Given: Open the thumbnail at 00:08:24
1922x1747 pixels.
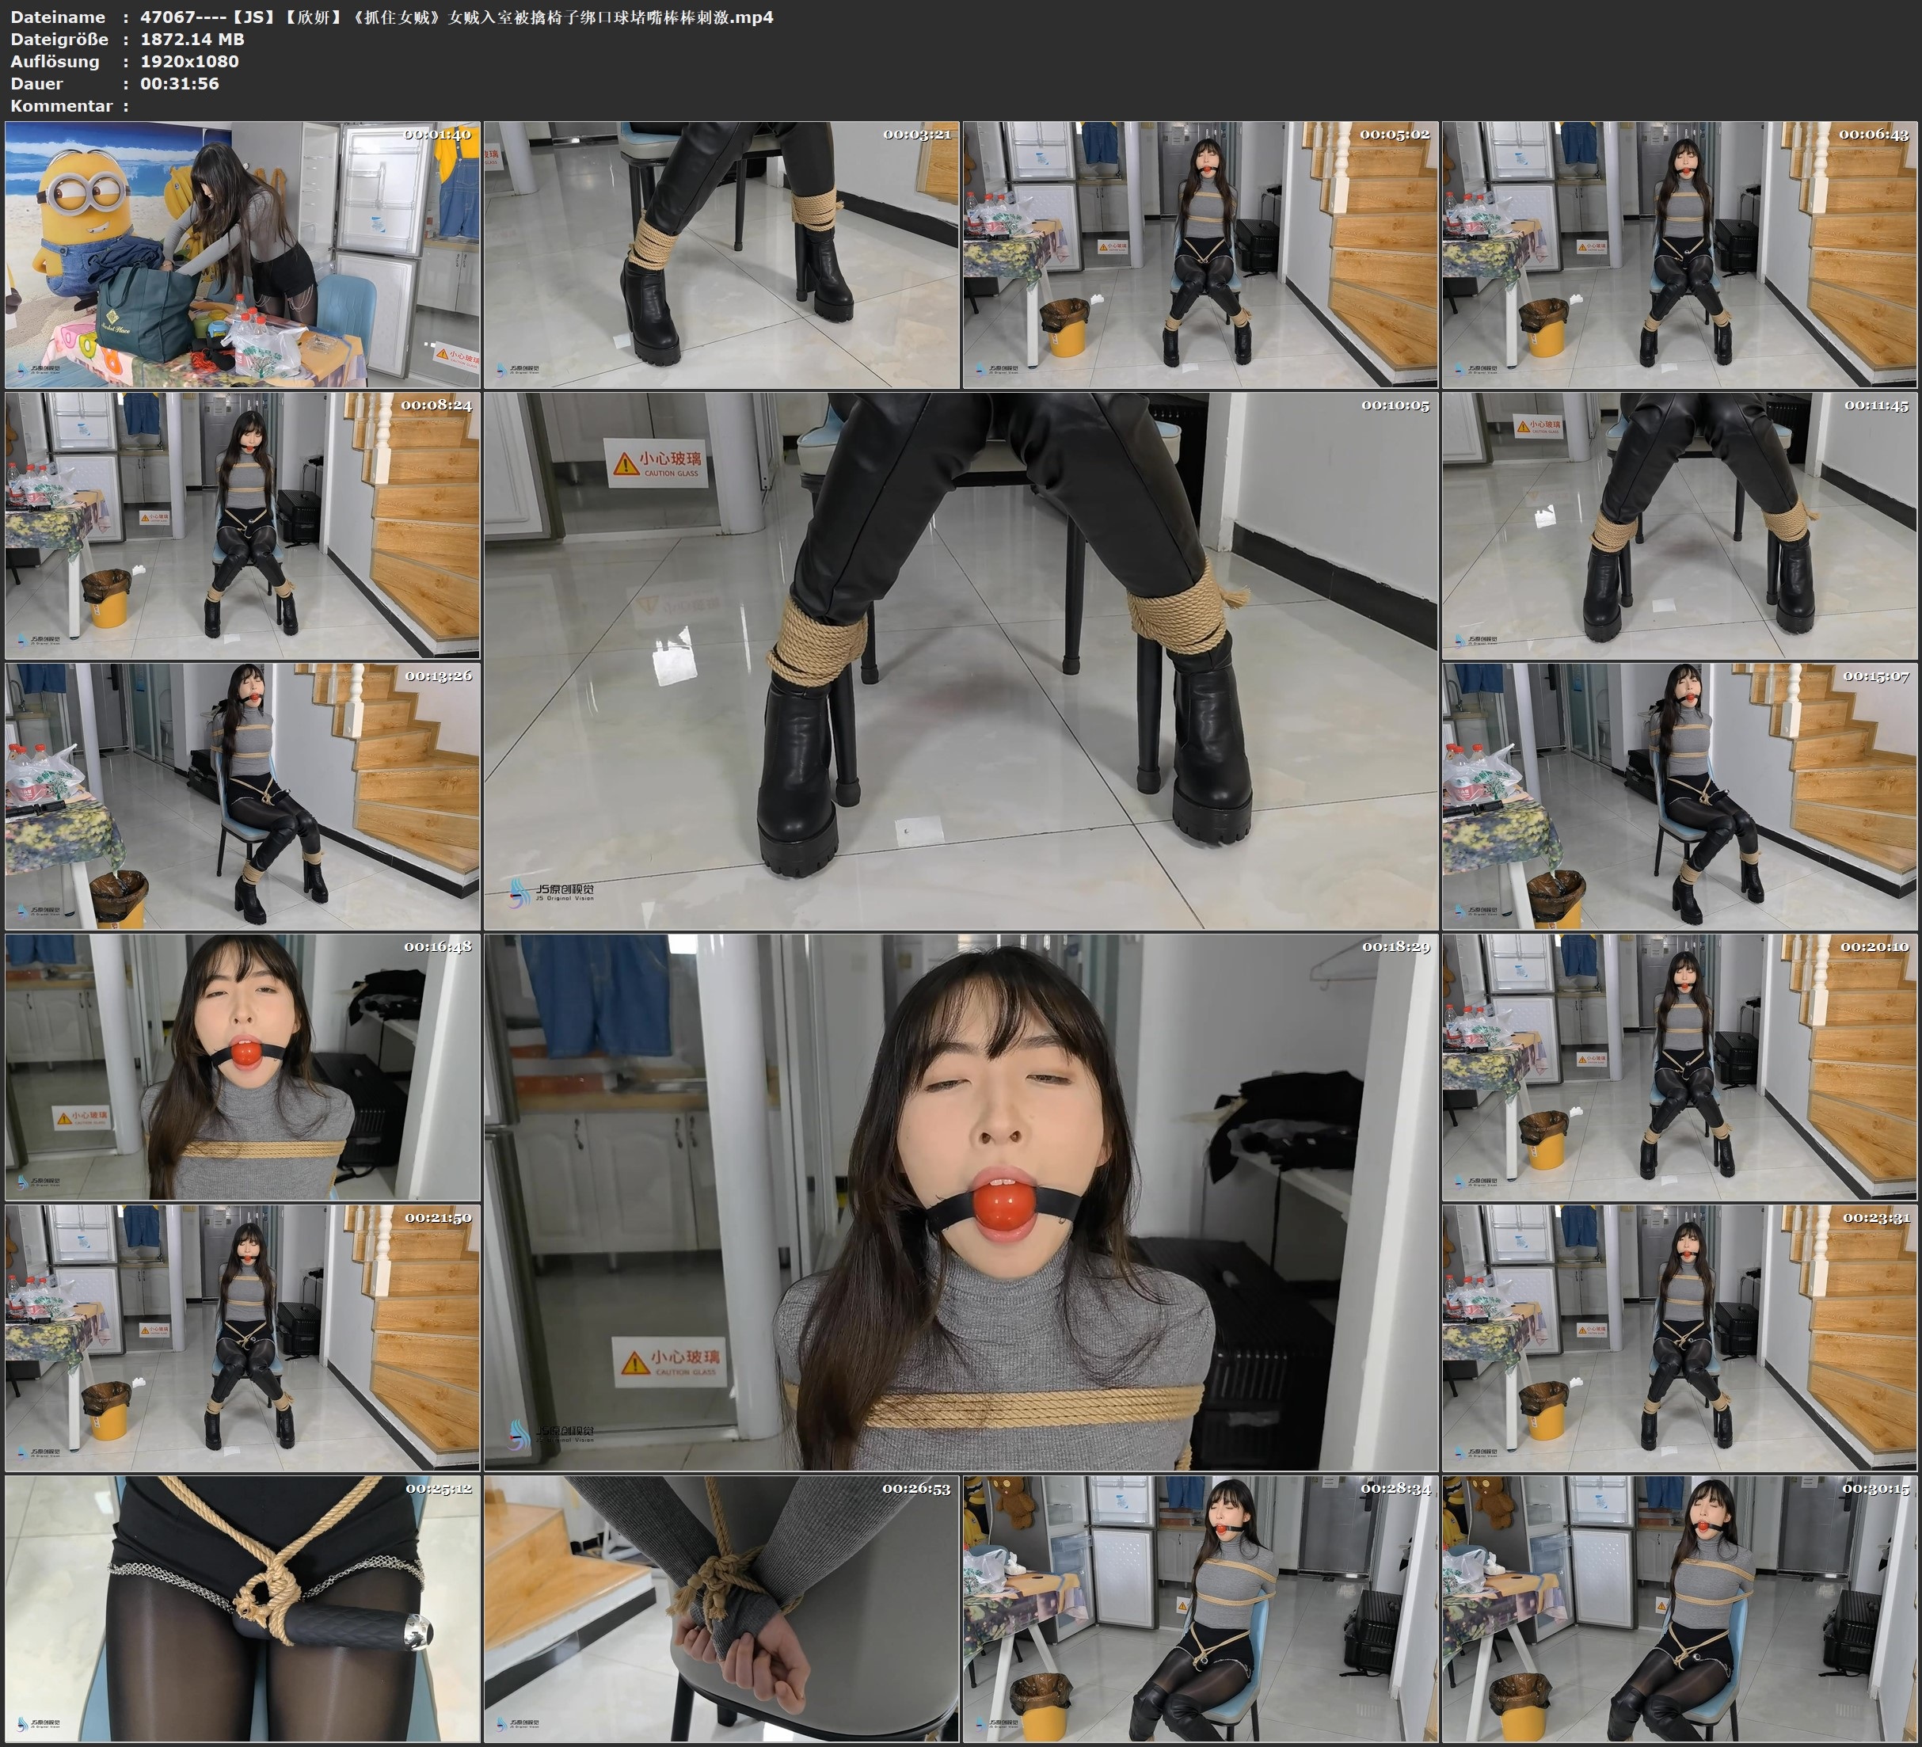Looking at the screenshot, I should (x=242, y=525).
